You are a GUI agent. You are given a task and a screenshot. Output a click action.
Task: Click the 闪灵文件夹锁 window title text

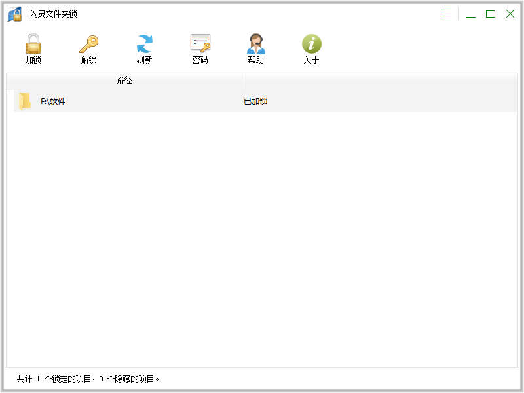point(53,14)
